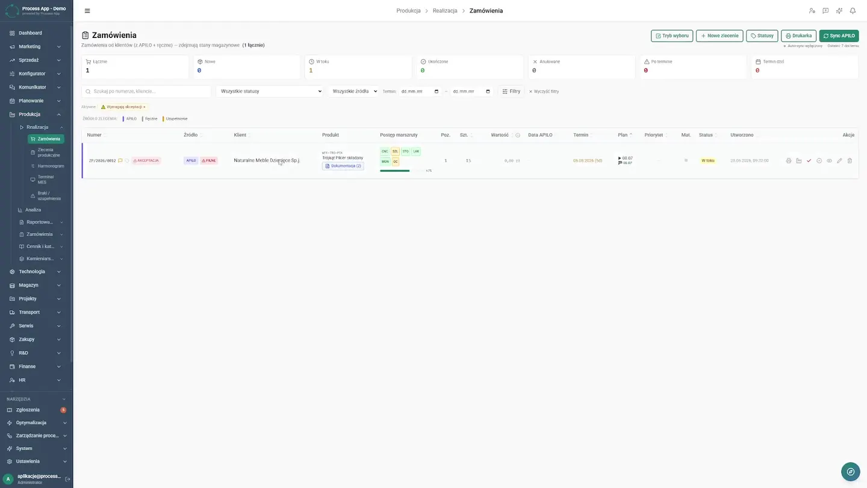867x488 pixels.
Task: Click the SZL route stage chip
Action: 396,151
